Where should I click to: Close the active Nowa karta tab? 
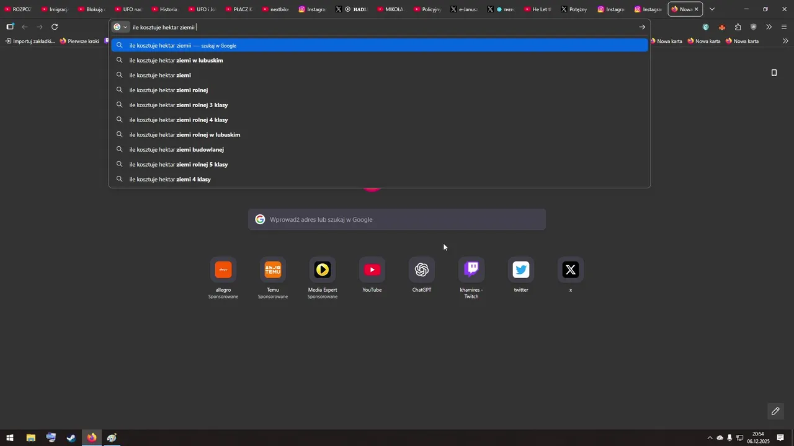coord(697,9)
